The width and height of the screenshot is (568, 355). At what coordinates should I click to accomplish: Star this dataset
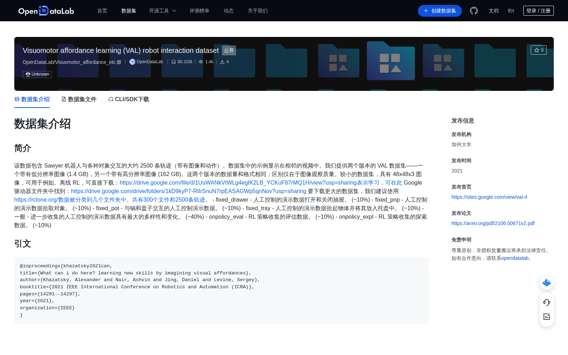[539, 50]
